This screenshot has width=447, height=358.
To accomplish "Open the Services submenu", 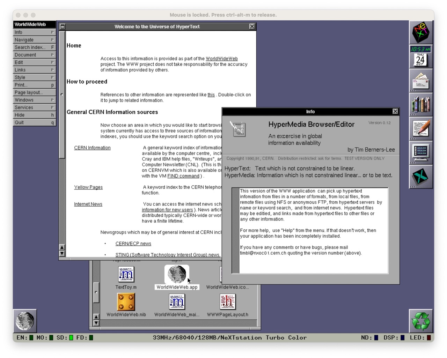I will pos(34,107).
